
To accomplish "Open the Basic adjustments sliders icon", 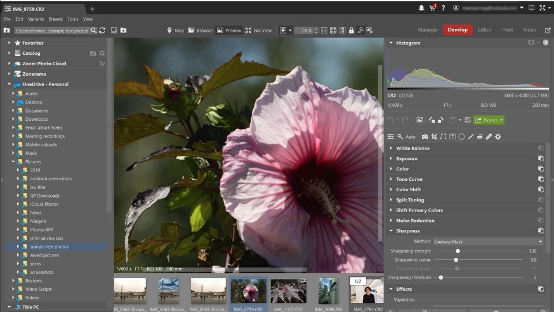I will [x=391, y=136].
